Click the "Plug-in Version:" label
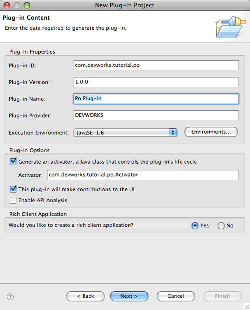This screenshot has width=250, height=310. [x=29, y=82]
